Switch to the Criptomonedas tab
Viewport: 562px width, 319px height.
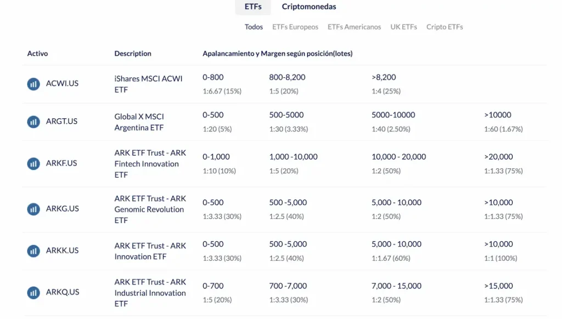pos(308,7)
